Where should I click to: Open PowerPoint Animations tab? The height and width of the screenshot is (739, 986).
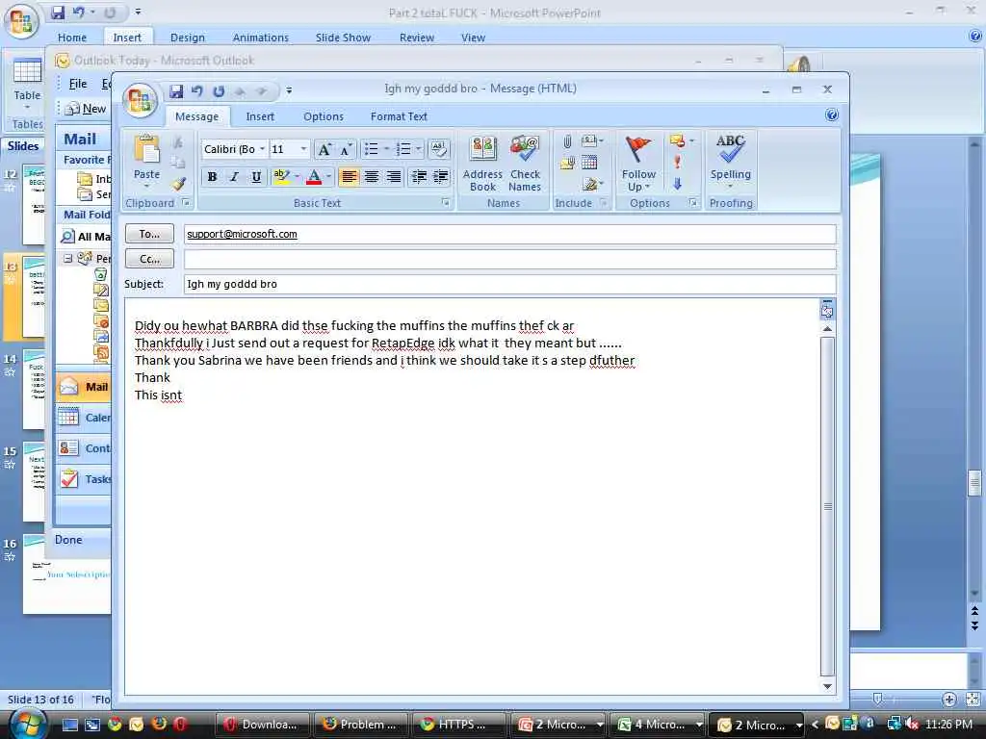point(260,38)
